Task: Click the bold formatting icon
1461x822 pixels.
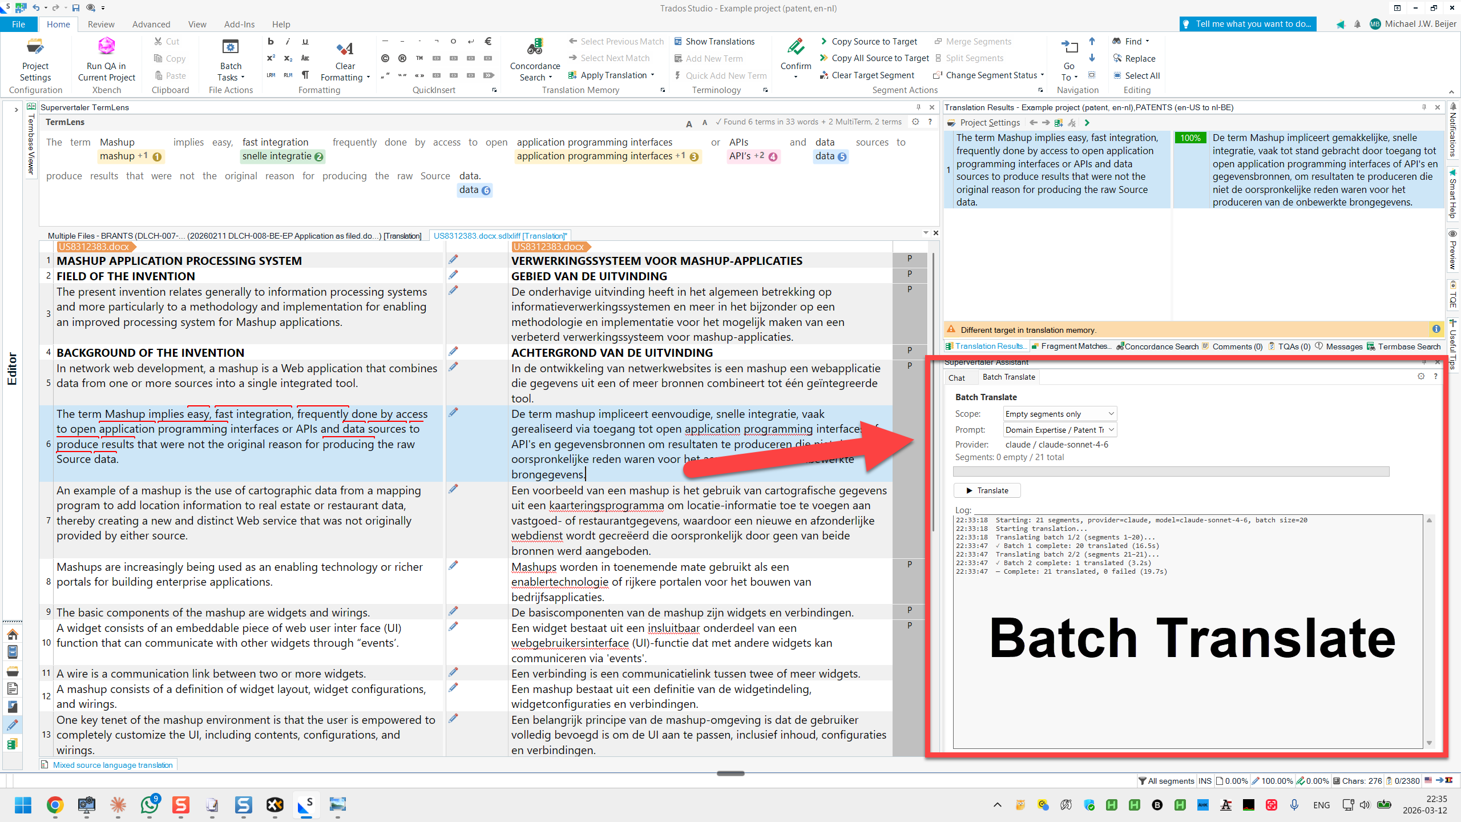Action: pyautogui.click(x=271, y=42)
